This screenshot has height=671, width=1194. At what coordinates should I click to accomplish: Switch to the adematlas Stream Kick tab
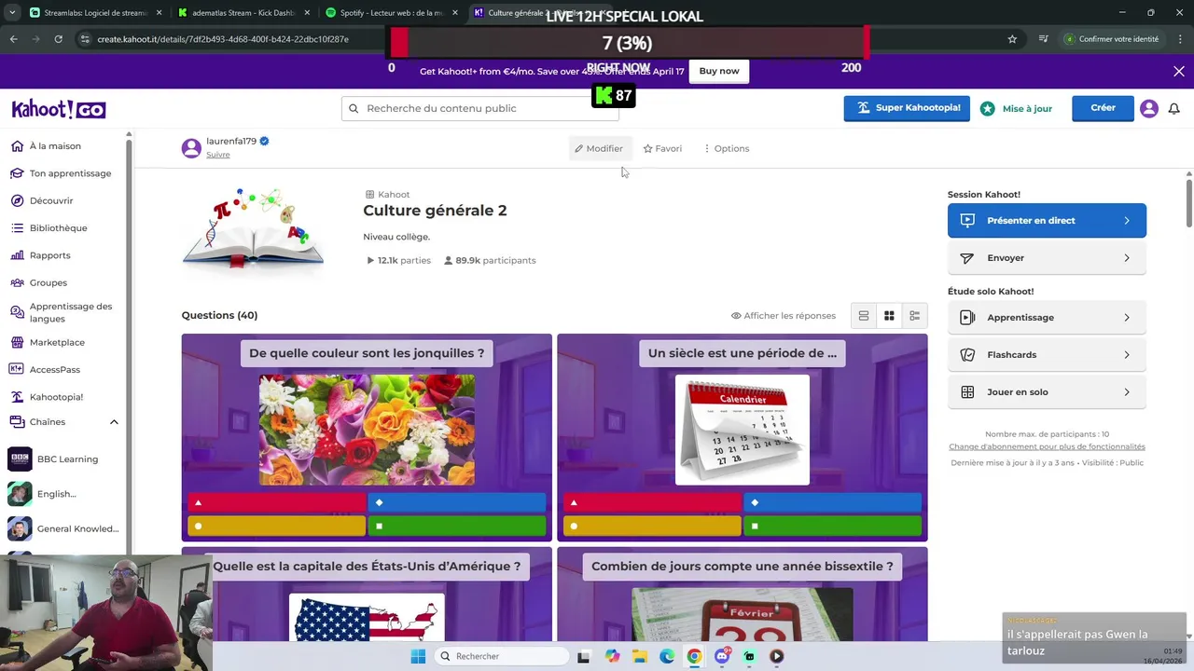[x=243, y=13]
